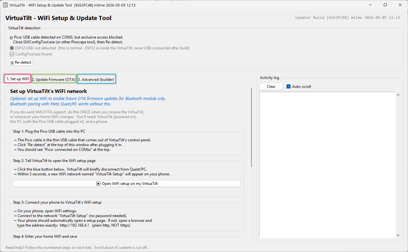Click the "Step 3: Connect your phone" label
Viewport: 408px width, 252px height.
point(57,202)
